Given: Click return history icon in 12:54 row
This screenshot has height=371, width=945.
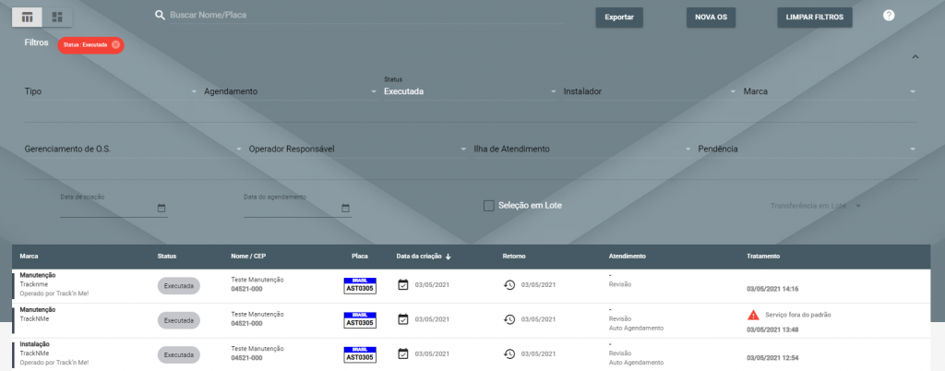Looking at the screenshot, I should (x=509, y=353).
